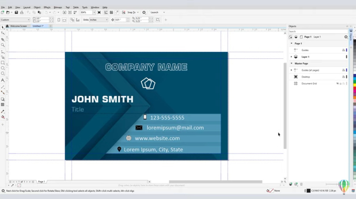Click the Save icon in the toolbar
The width and height of the screenshot is (356, 199).
[x=16, y=13]
